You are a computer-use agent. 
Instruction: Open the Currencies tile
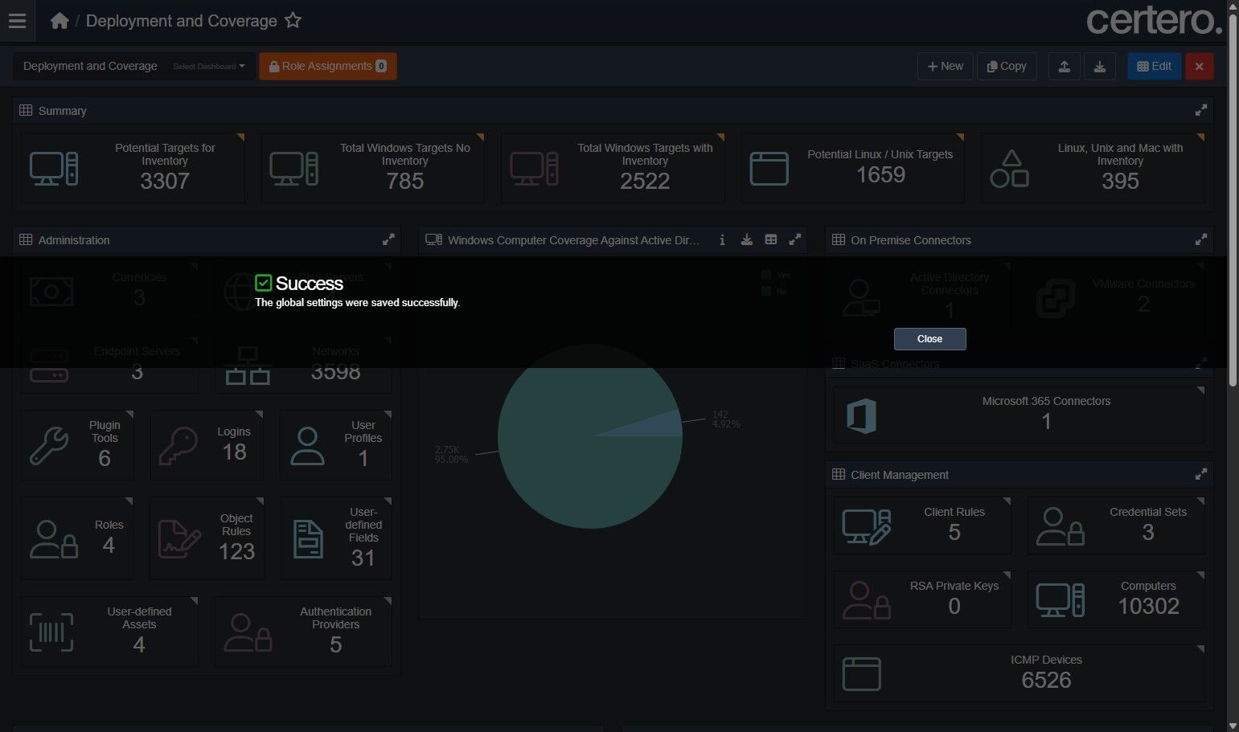(109, 290)
